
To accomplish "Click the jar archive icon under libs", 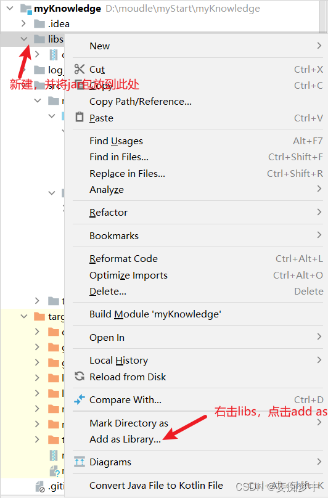I will (x=54, y=55).
